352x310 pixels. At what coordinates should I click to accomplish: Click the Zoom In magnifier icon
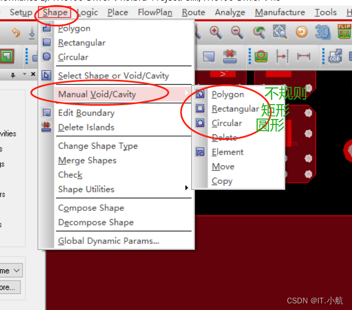pos(216,32)
